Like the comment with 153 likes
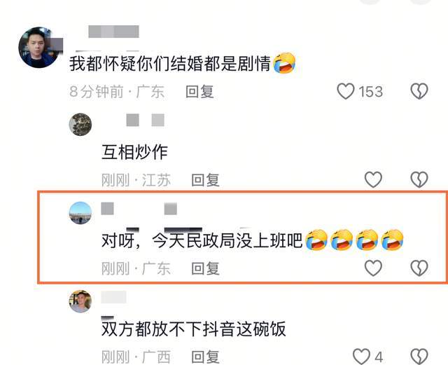448x365 pixels. [346, 91]
